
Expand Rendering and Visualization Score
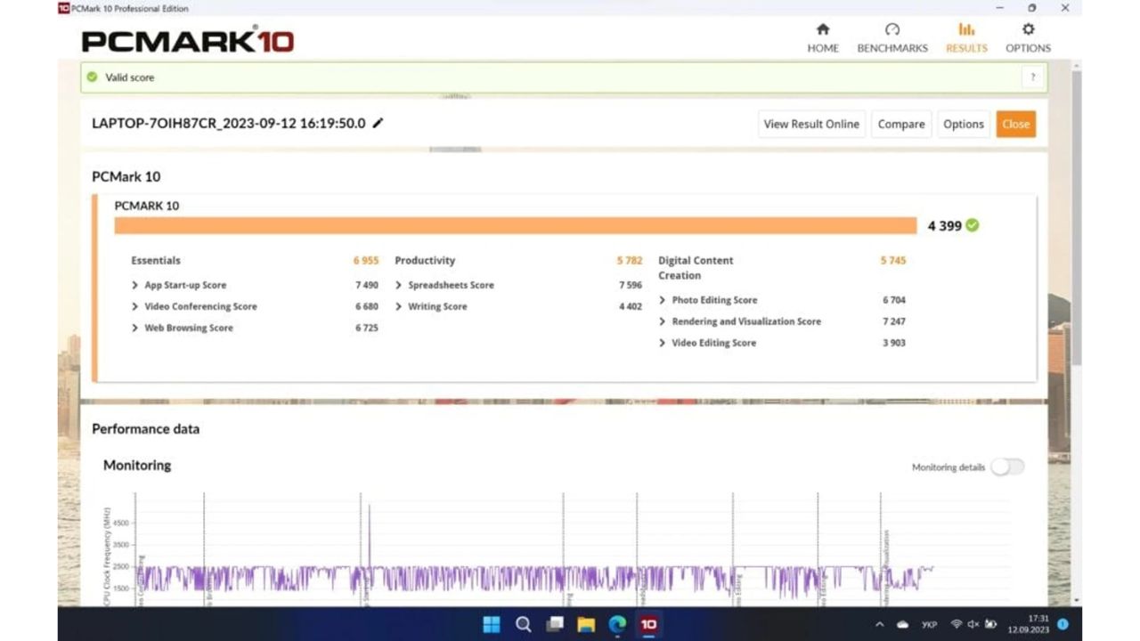pos(663,322)
